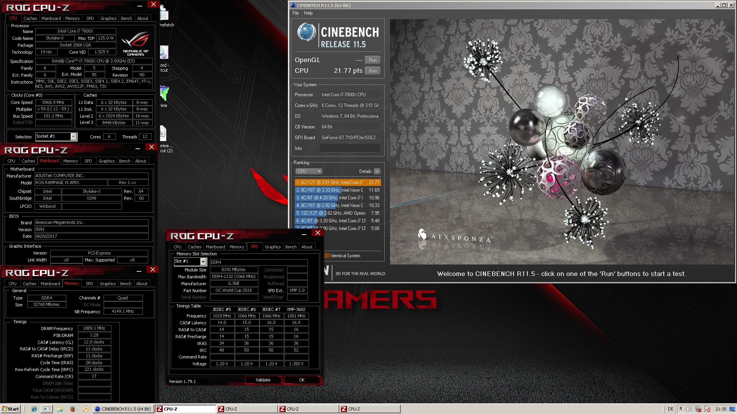
Task: Open the Slot #1 memory slot dropdown
Action: (203, 261)
